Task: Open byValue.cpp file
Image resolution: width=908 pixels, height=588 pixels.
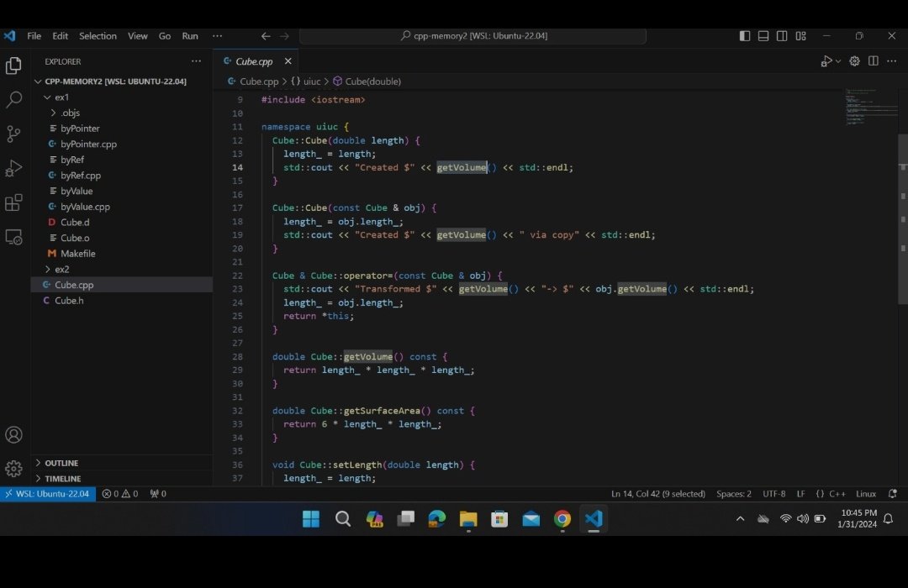Action: pyautogui.click(x=122, y=207)
